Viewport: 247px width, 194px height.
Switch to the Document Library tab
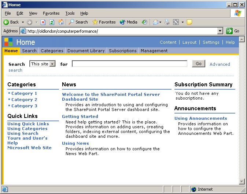tap(86, 51)
